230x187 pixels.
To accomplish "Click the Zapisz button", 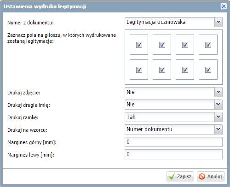I will pyautogui.click(x=180, y=176).
